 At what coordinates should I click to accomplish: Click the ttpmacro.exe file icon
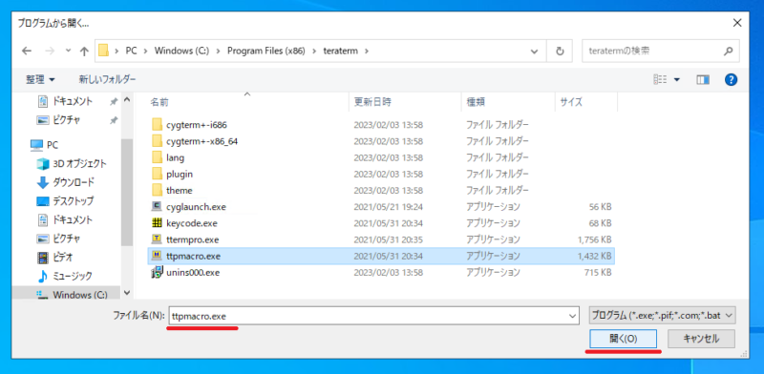157,255
